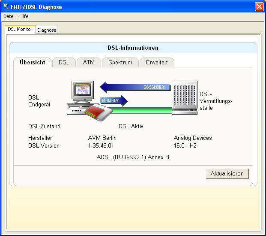
Task: Open the Datei menu
Action: 9,16
